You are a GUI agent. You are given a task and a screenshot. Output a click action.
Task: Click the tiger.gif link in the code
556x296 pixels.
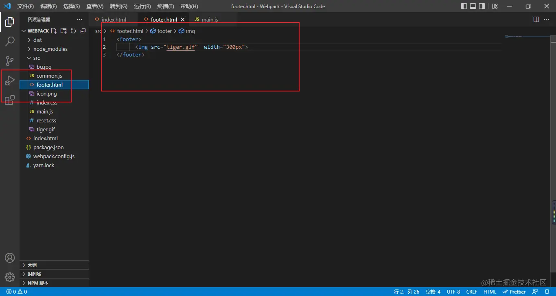(x=181, y=47)
